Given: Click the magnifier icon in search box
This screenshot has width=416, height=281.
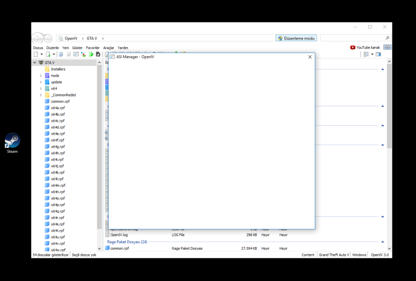Looking at the screenshot, I should click(x=387, y=38).
